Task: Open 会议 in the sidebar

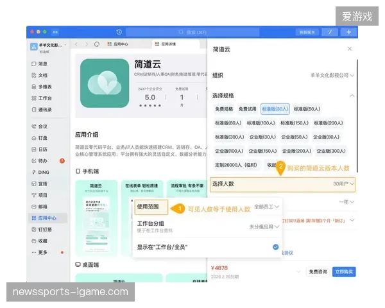Action: 40,126
